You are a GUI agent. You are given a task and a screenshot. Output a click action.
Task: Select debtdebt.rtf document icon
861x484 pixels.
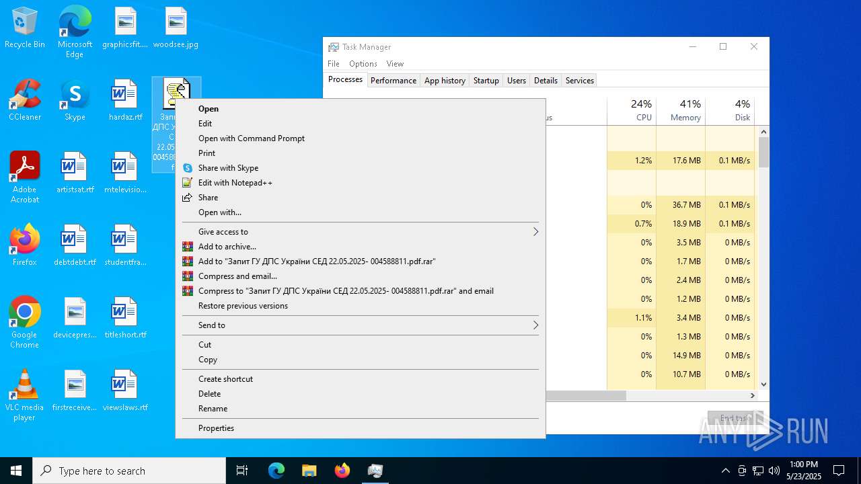[75, 246]
